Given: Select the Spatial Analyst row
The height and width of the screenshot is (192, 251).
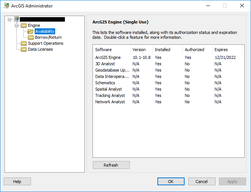Looking at the screenshot, I should point(169,89).
